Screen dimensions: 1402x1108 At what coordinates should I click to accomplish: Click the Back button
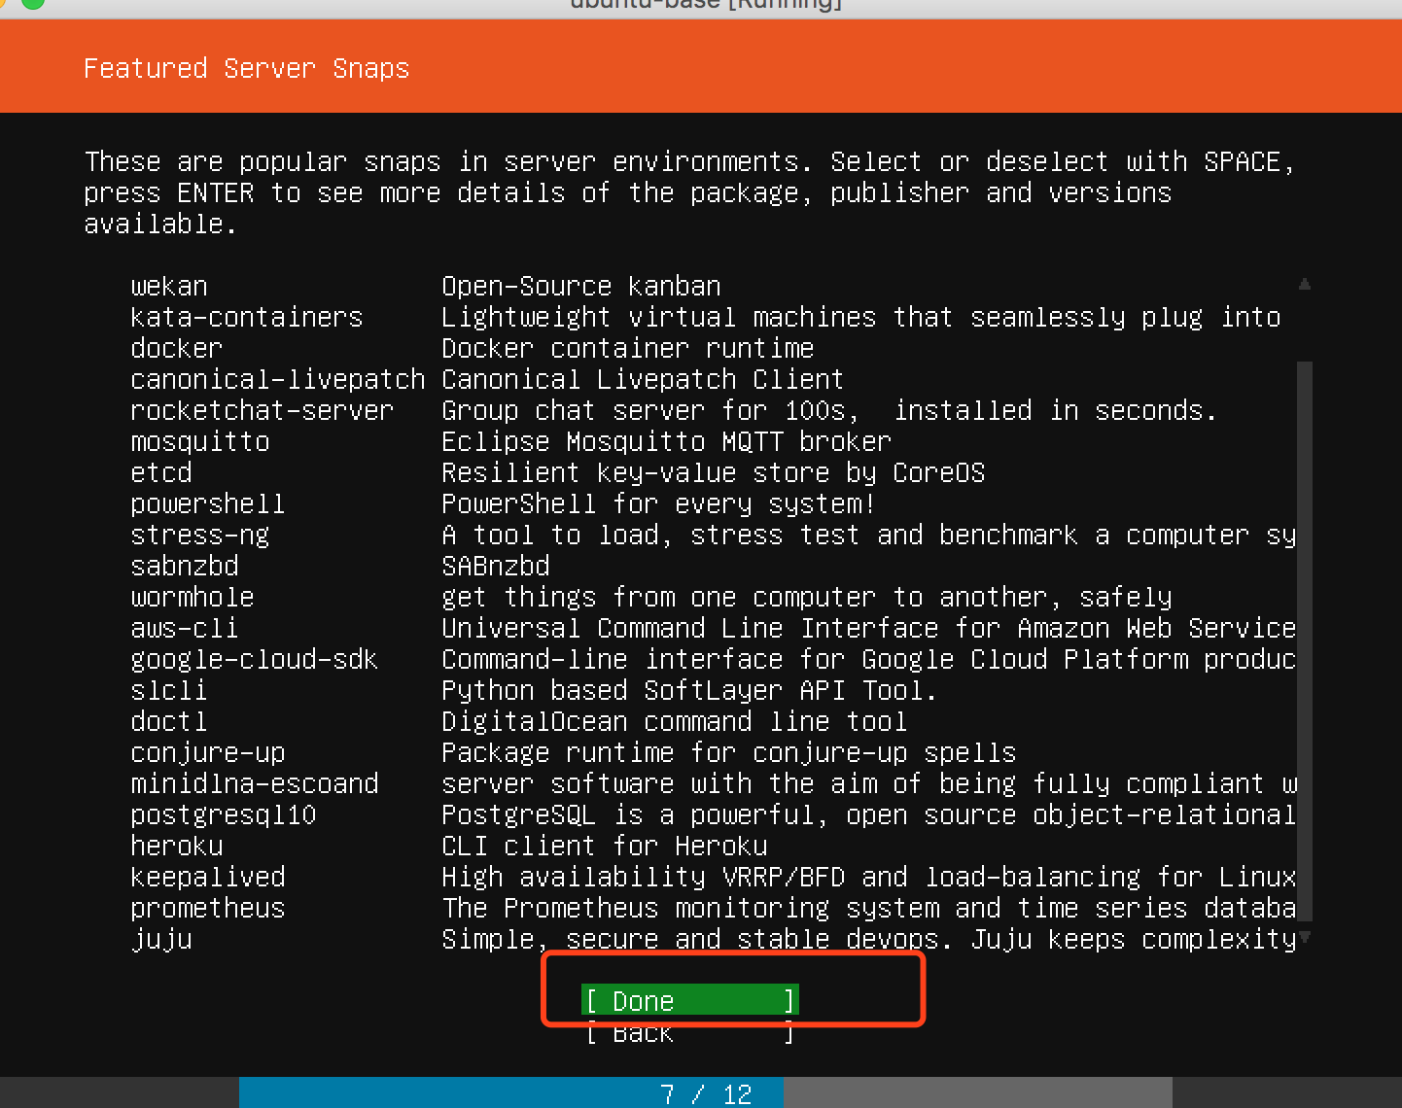click(690, 1031)
